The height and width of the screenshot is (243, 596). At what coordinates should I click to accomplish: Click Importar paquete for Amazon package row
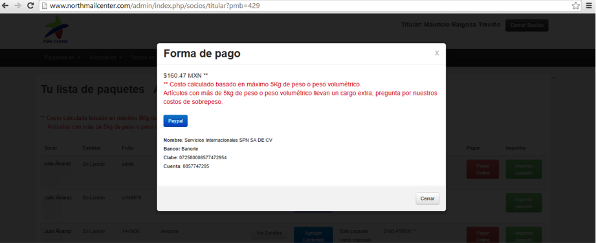[524, 235]
